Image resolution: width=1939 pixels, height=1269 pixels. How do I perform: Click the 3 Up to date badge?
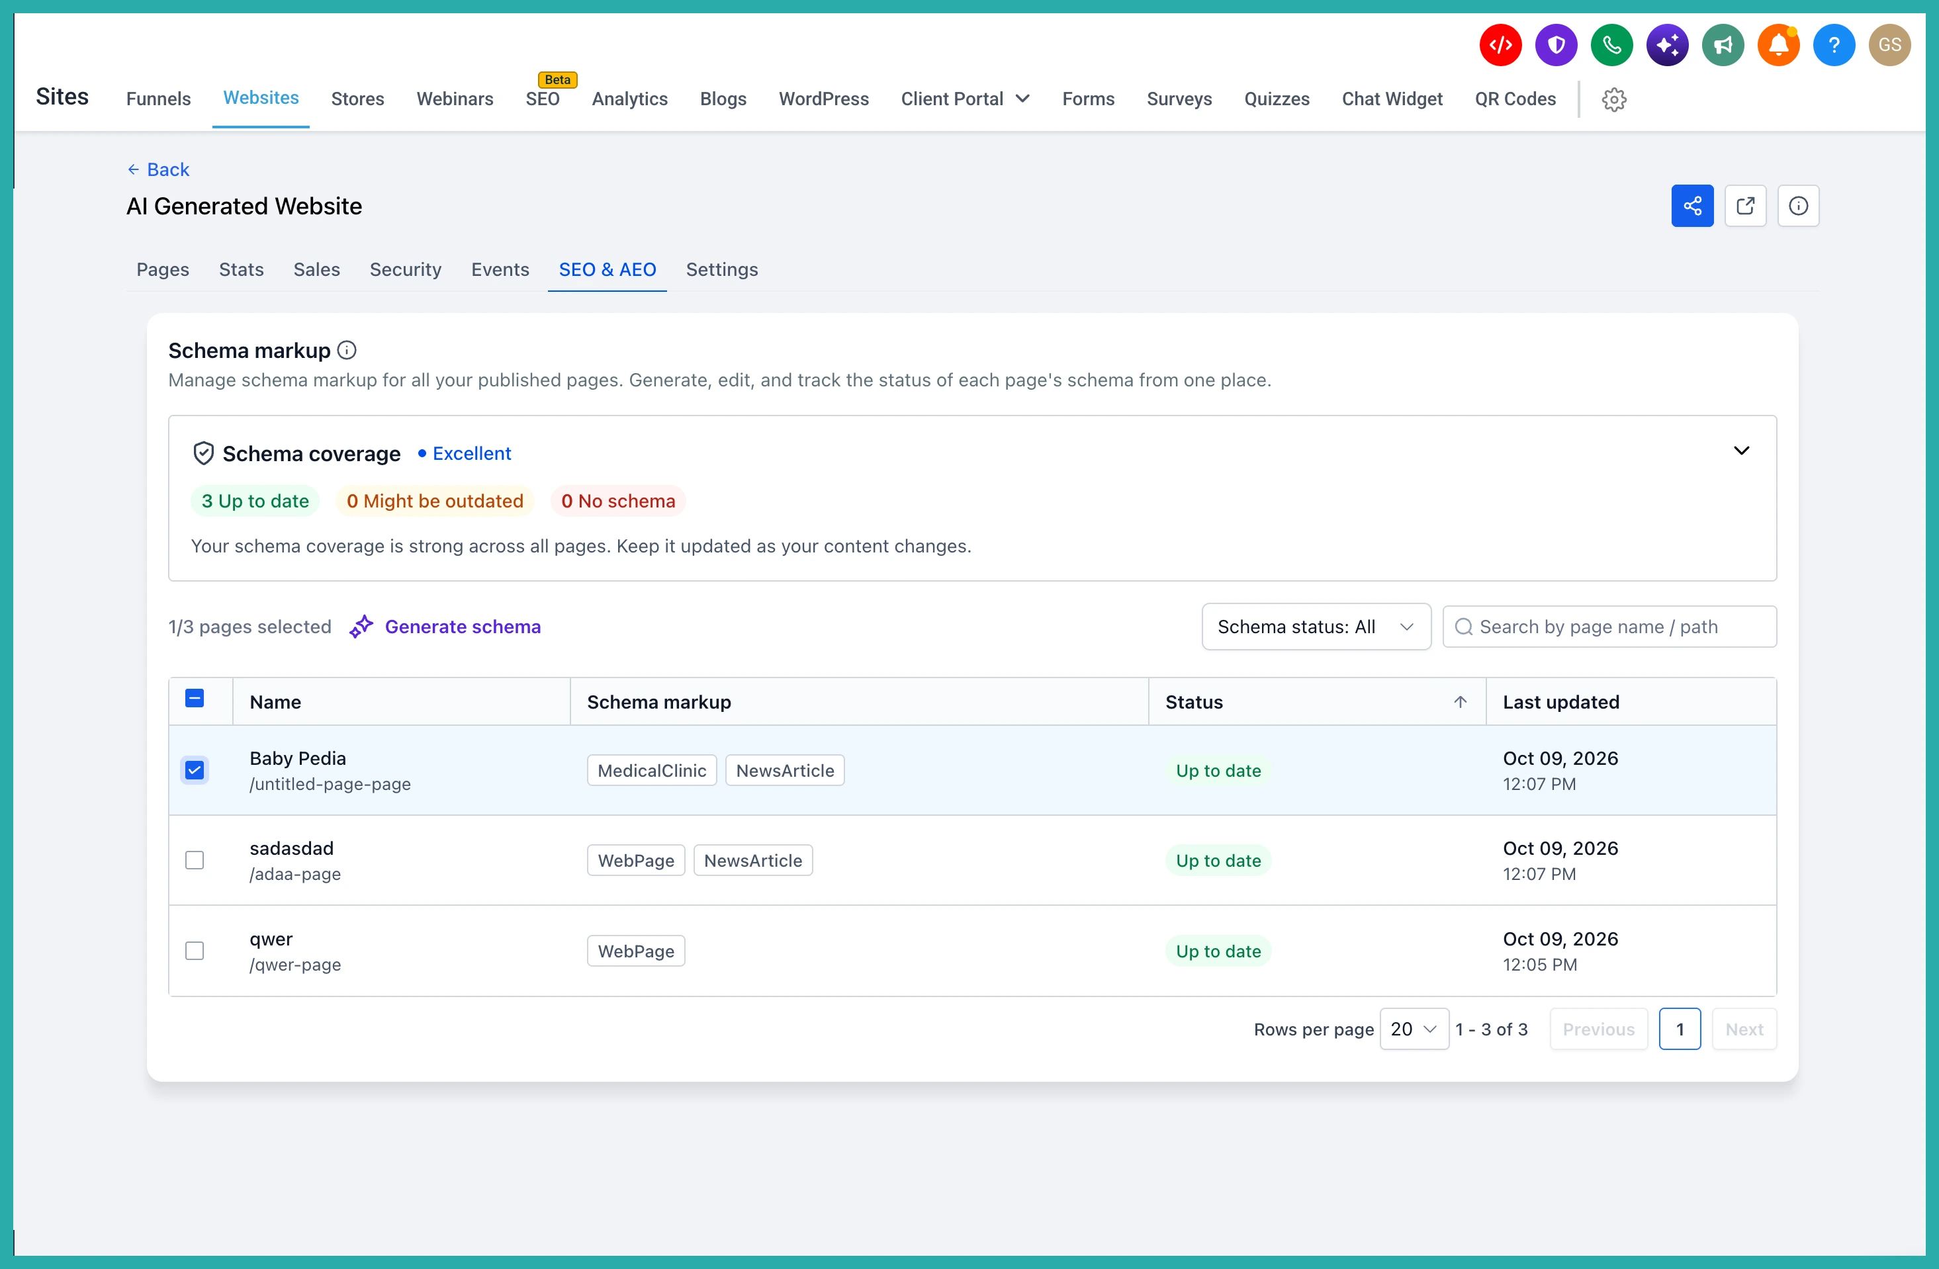[x=254, y=500]
